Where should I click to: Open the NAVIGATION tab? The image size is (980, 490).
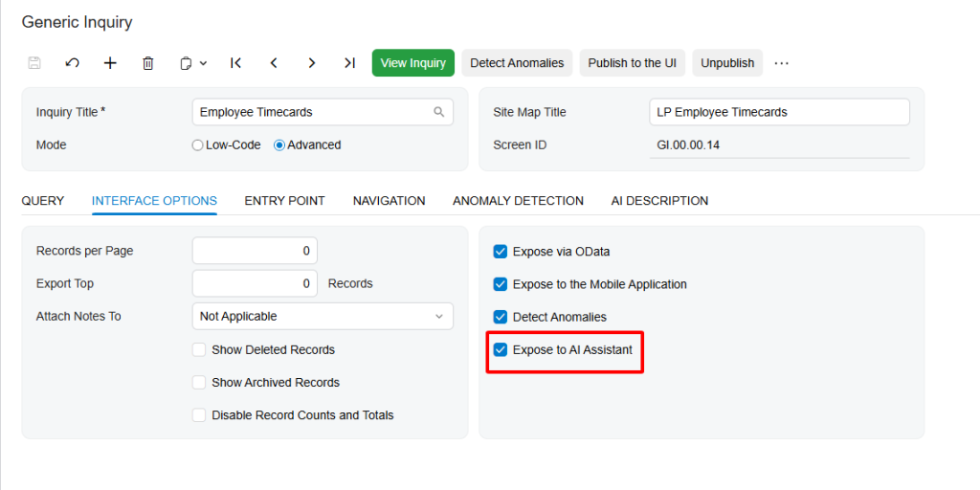pos(389,201)
